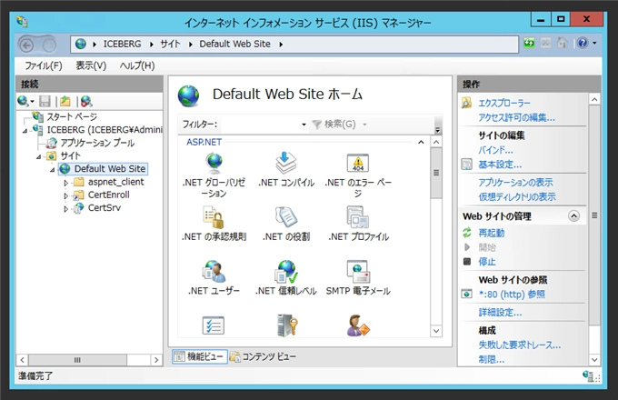618x400 pixels.
Task: Collapse the ASP.NET group section
Action: (421, 142)
